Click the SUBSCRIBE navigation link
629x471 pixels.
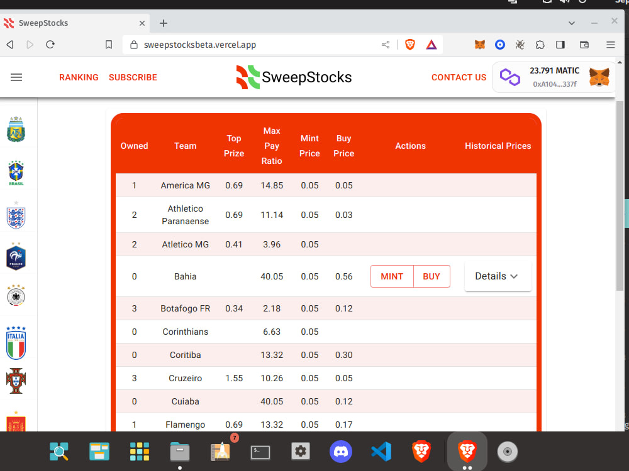tap(133, 77)
